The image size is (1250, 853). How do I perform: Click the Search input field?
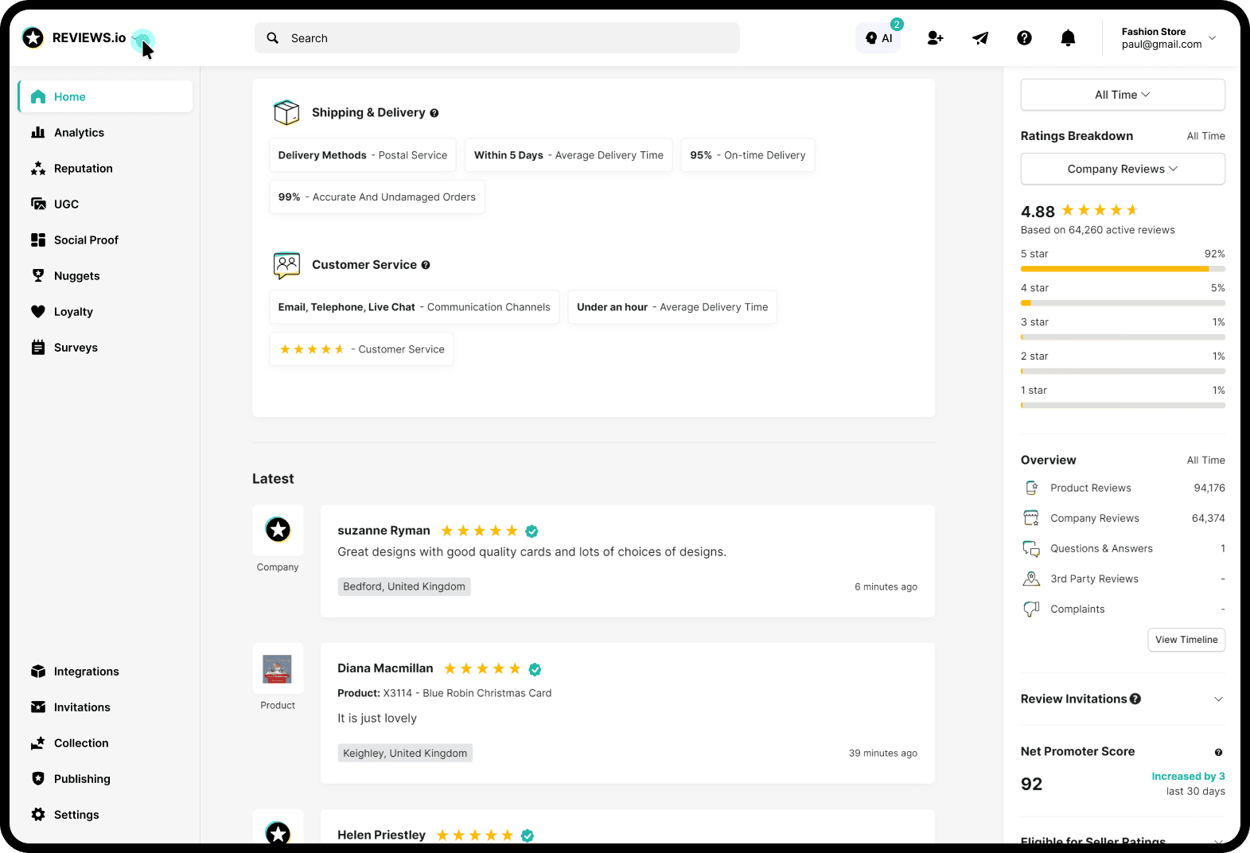point(497,38)
